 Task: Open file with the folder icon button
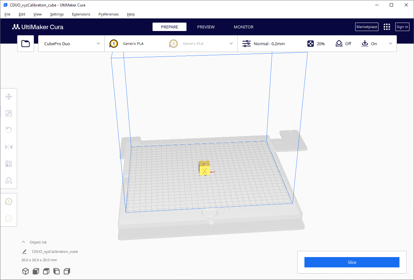coord(26,44)
